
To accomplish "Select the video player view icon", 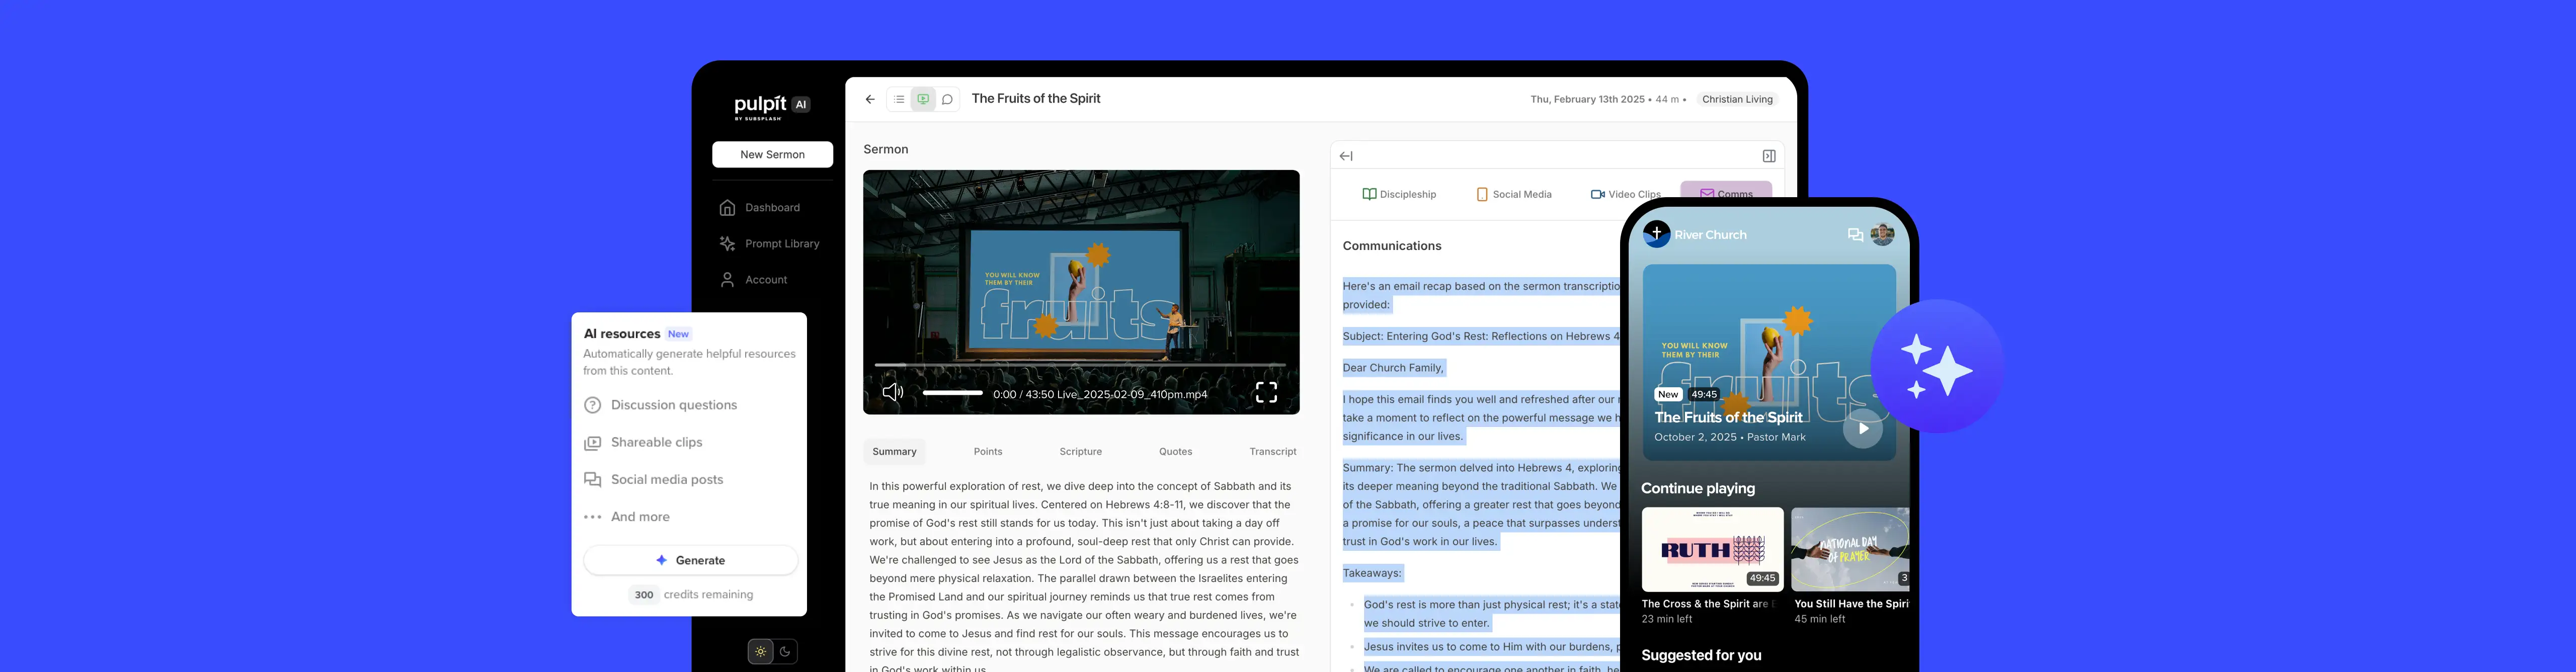I will point(923,99).
